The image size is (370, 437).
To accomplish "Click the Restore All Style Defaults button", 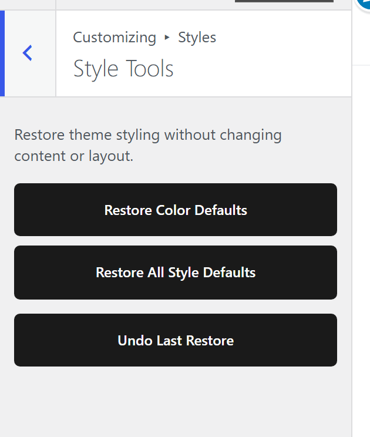I will 176,273.
